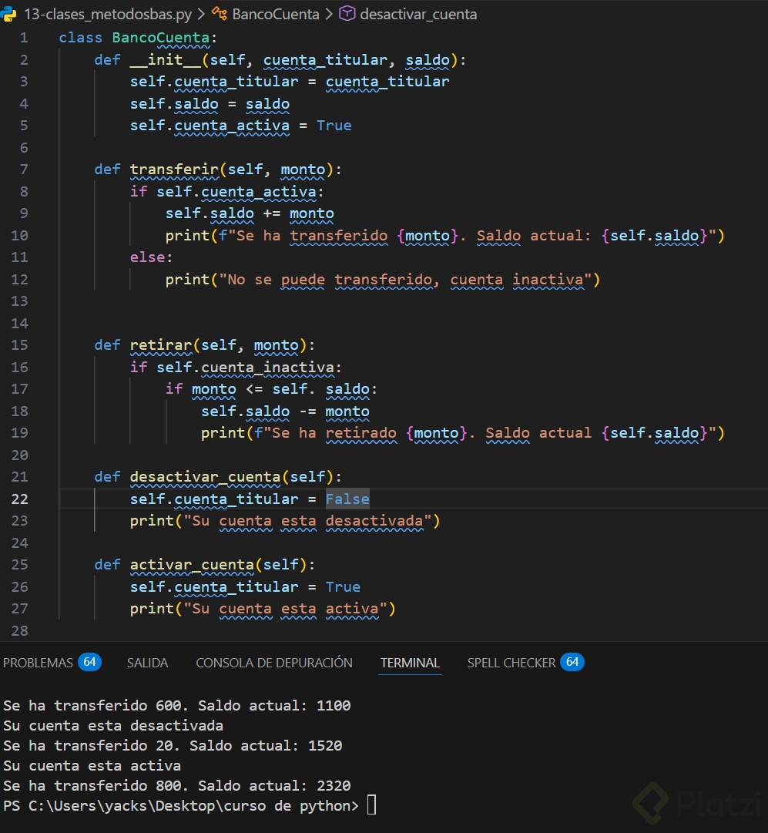The height and width of the screenshot is (833, 768).
Task: Click the += operator on line 9
Action: pyautogui.click(x=271, y=213)
